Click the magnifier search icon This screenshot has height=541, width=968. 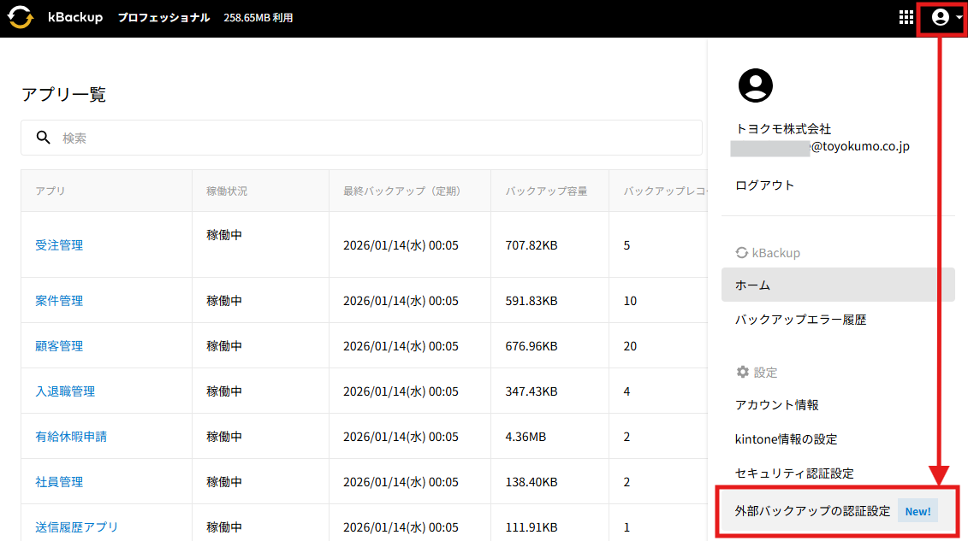[x=44, y=138]
